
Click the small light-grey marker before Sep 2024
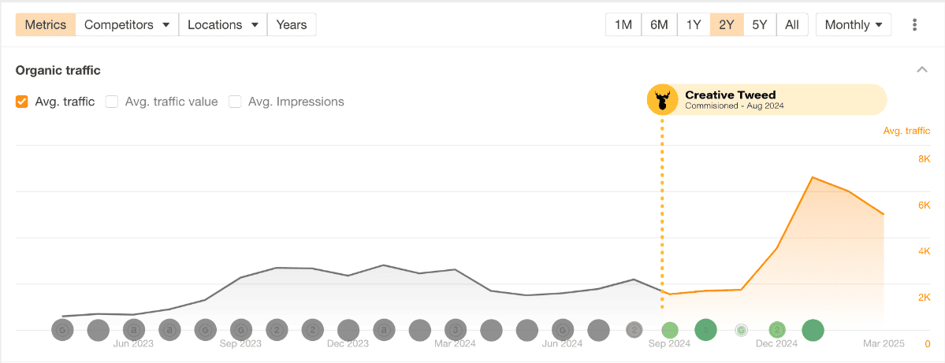tap(634, 330)
